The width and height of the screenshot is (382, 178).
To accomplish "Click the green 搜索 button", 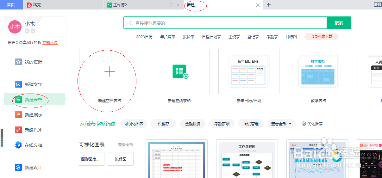I will point(339,23).
